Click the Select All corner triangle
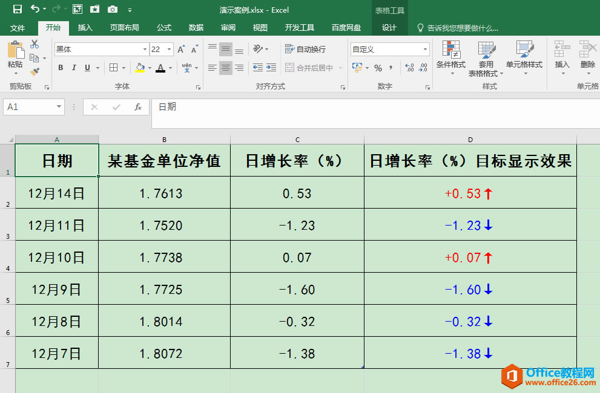 pos(11,140)
